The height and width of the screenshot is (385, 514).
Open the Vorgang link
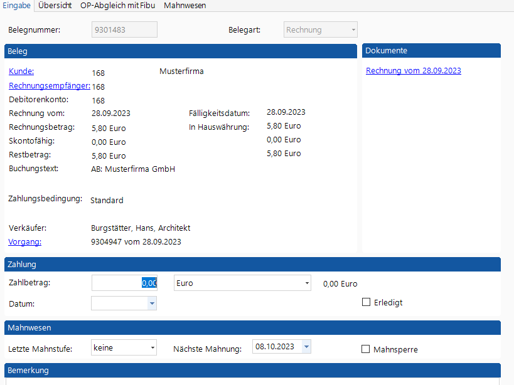pyautogui.click(x=24, y=241)
